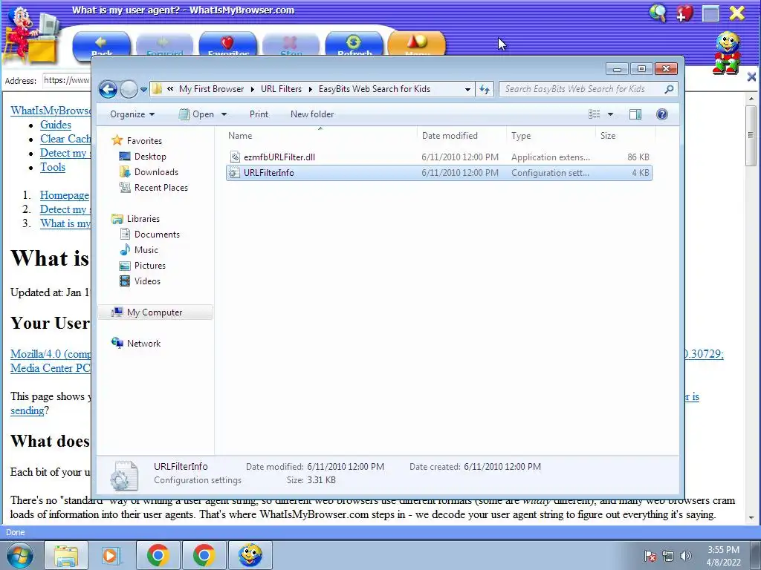The height and width of the screenshot is (570, 761).
Task: Select the ezmfbURLFilter.dll file
Action: [438, 157]
